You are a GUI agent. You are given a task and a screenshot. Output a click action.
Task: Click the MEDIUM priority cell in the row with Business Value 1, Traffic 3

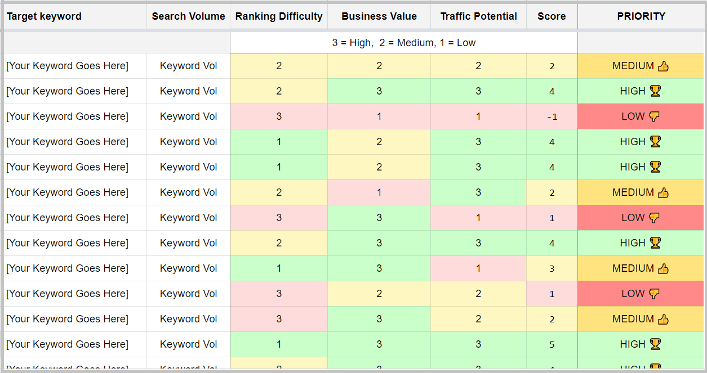641,192
